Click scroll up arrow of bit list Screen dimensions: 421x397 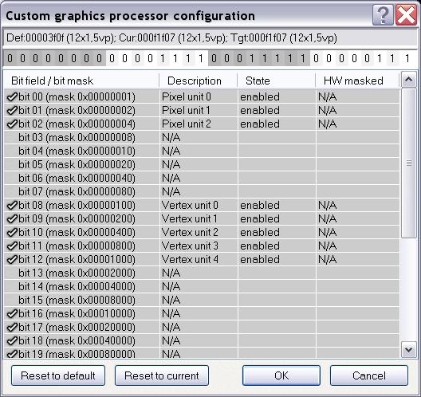click(x=409, y=80)
